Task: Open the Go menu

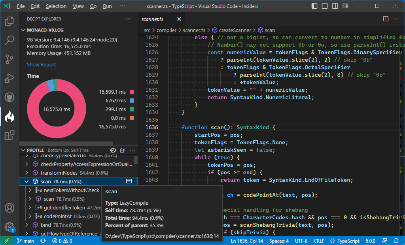Action: pyautogui.click(x=93, y=6)
